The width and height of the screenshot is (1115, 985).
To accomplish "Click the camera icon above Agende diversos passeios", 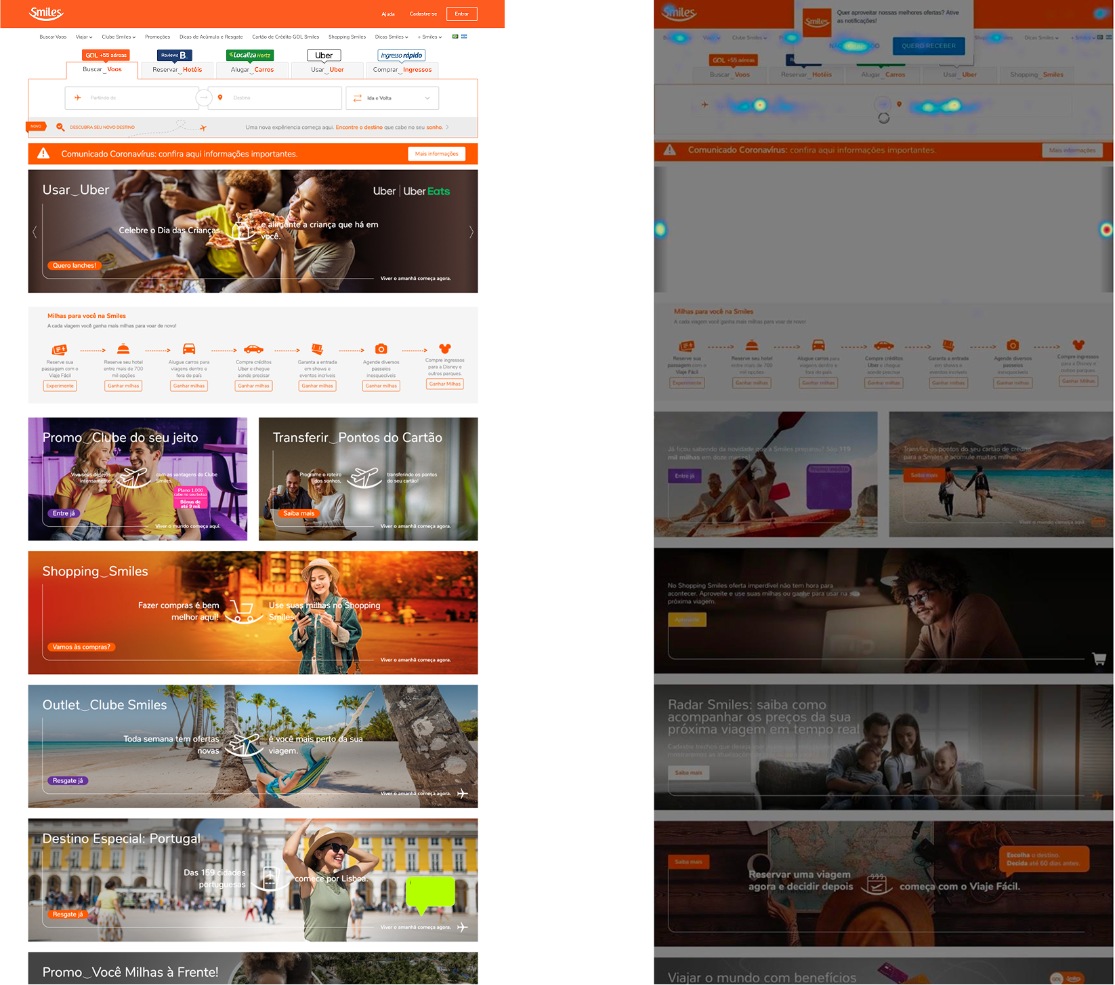I will coord(381,349).
